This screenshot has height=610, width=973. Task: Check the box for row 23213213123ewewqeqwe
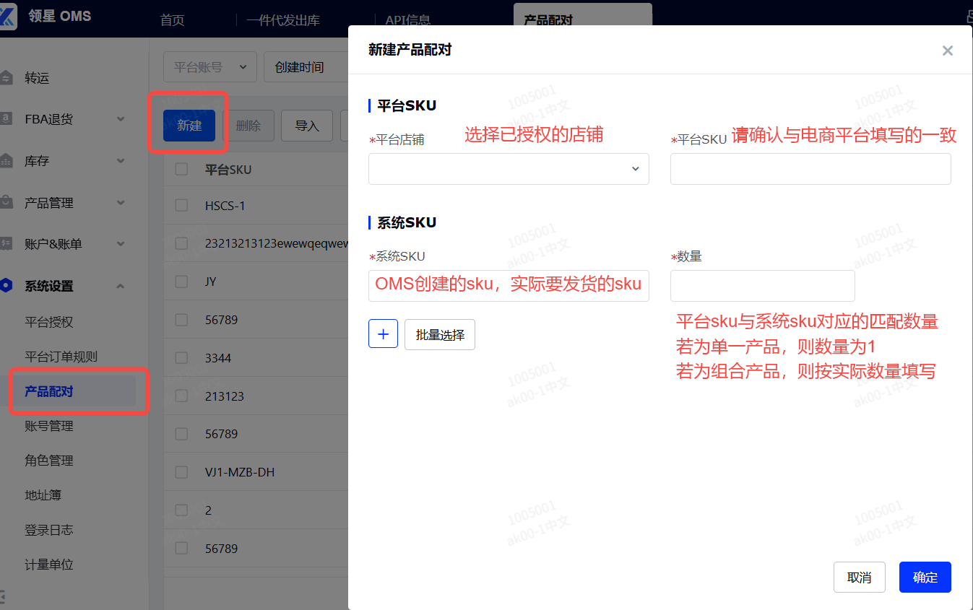tap(181, 243)
